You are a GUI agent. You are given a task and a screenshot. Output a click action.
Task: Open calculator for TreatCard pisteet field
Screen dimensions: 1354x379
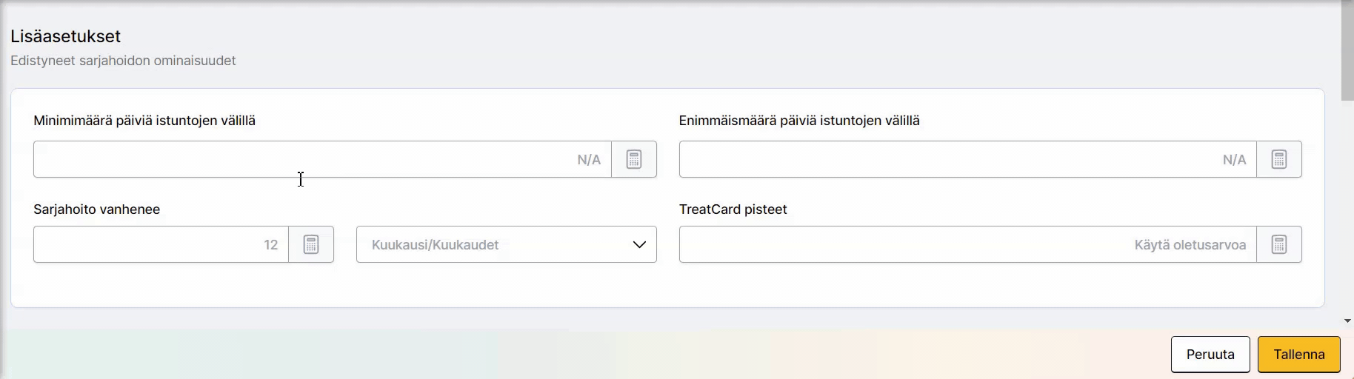1279,244
